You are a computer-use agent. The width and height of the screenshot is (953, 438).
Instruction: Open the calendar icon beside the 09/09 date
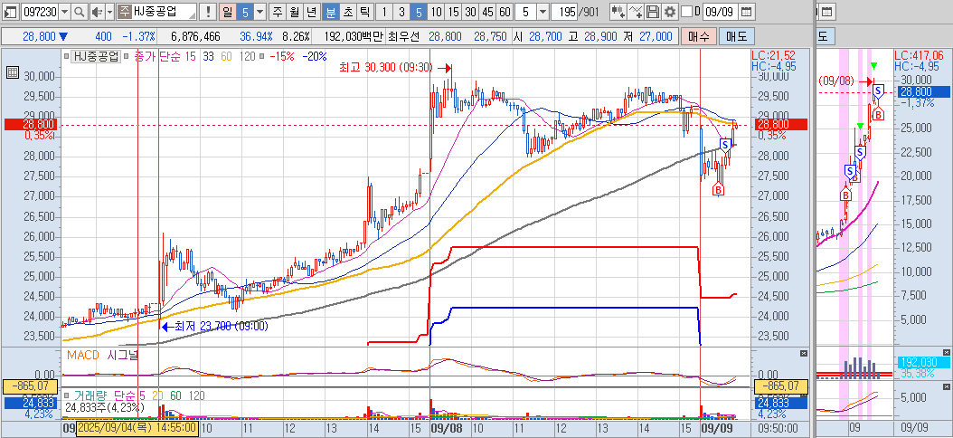747,12
